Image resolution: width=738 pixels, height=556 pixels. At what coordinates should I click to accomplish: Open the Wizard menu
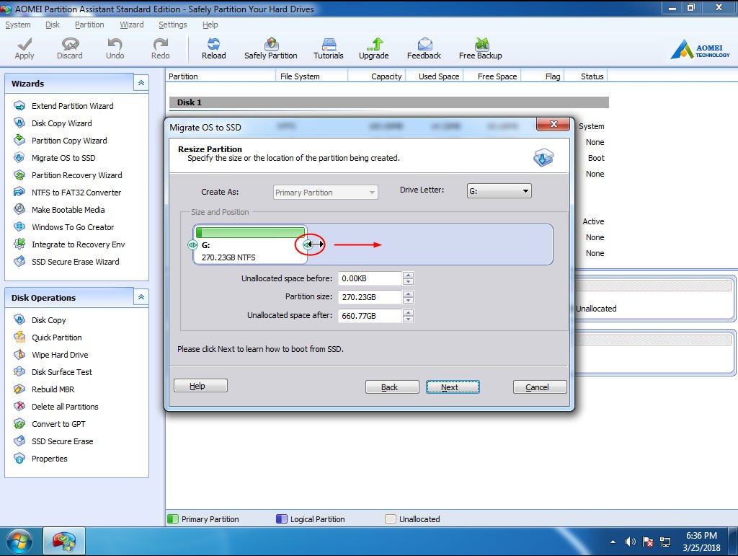click(x=132, y=25)
